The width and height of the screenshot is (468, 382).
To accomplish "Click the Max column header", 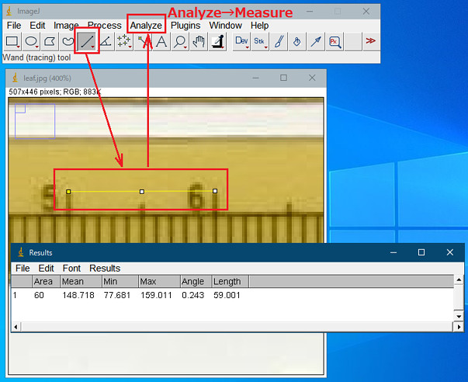I will tap(160, 282).
